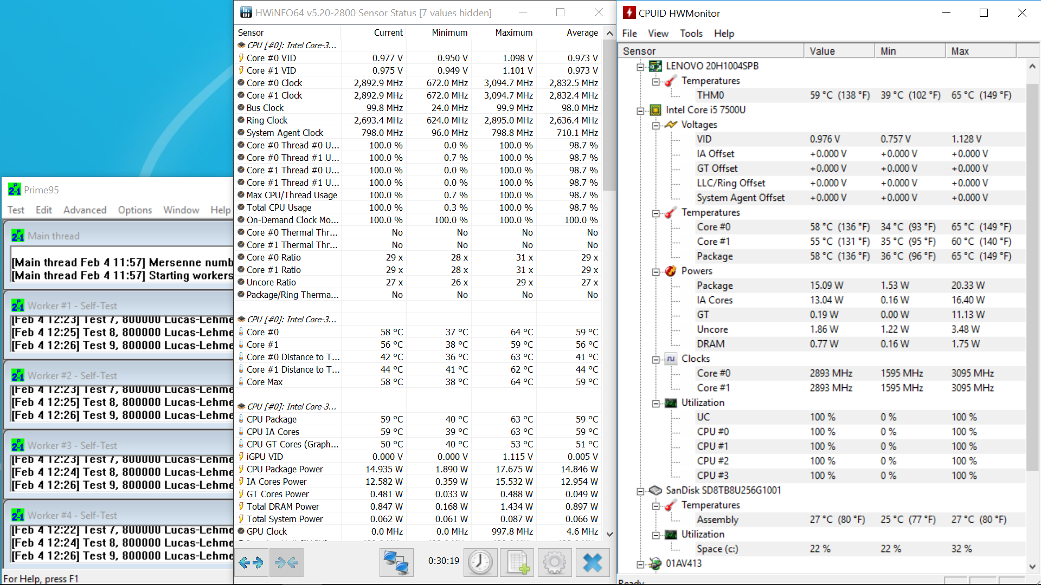Click the Clocks waveform icon in HWMonitor

coord(671,359)
